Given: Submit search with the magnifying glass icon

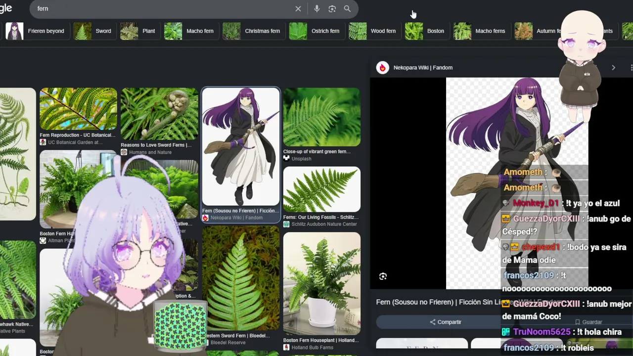Looking at the screenshot, I should pyautogui.click(x=347, y=9).
